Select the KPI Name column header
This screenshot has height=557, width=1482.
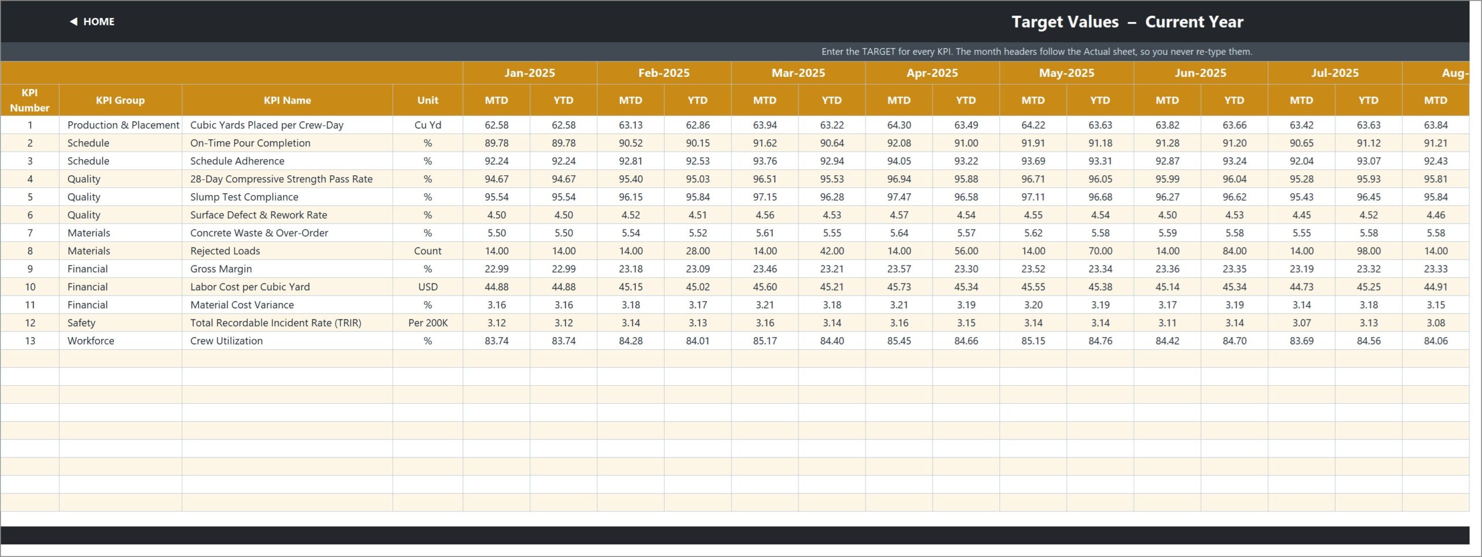pos(287,100)
